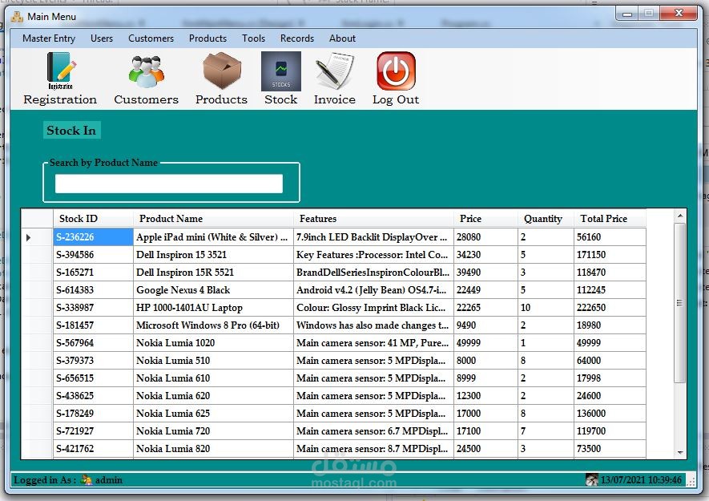
Task: Click Windows has also made changes cell
Action: (x=373, y=325)
